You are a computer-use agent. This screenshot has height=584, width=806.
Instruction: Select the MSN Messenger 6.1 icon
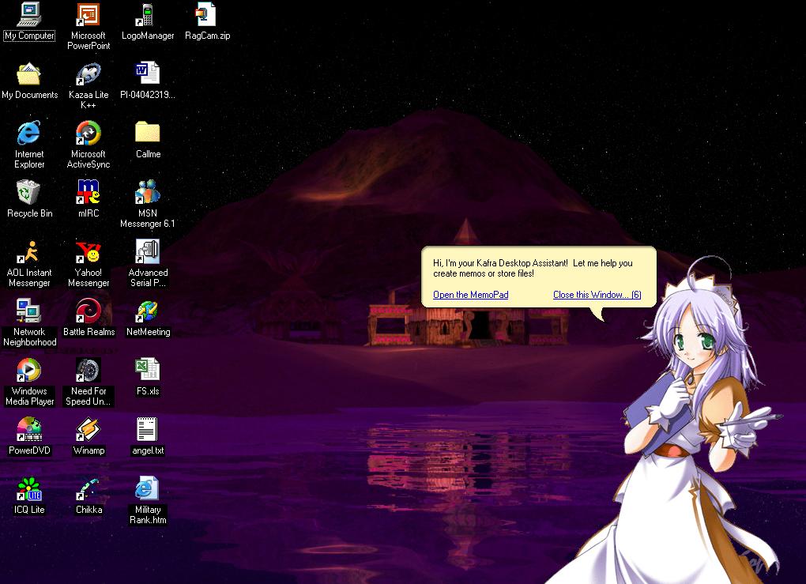click(147, 193)
